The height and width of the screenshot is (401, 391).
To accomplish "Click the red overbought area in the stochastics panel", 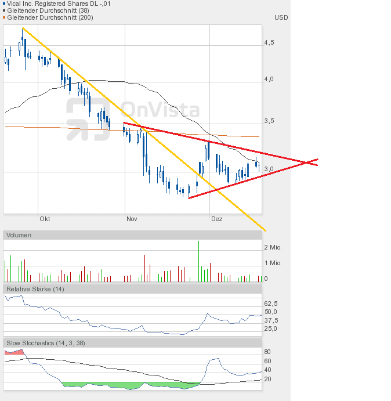I will coord(15,352).
